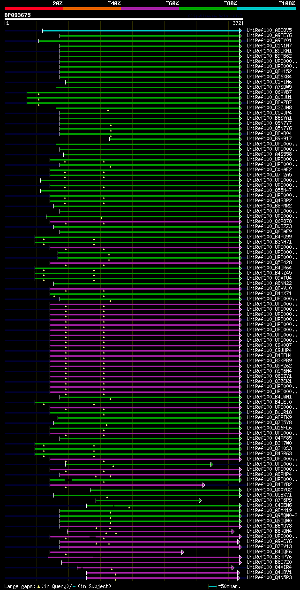Image resolution: width=300 pixels, height=590 pixels.
Task: Click the cyan alignment bar for A8IQV5
Action: tap(142, 31)
